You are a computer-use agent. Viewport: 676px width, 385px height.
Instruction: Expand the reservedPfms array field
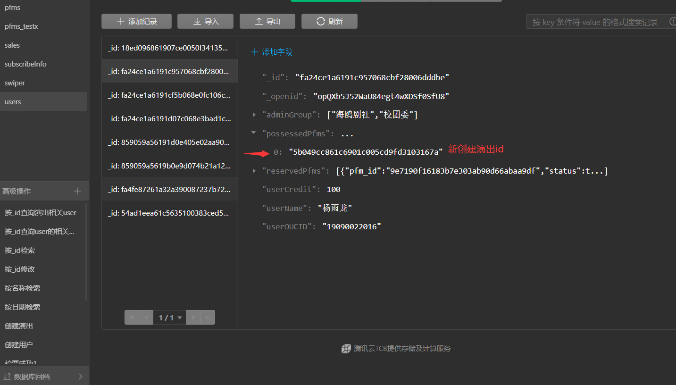coord(254,170)
